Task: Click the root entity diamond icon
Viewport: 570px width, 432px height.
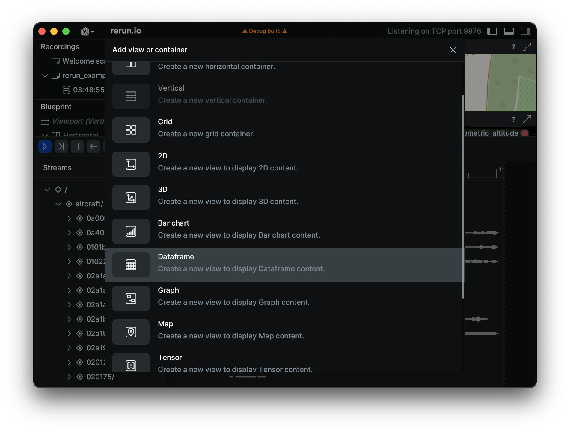Action: point(58,190)
